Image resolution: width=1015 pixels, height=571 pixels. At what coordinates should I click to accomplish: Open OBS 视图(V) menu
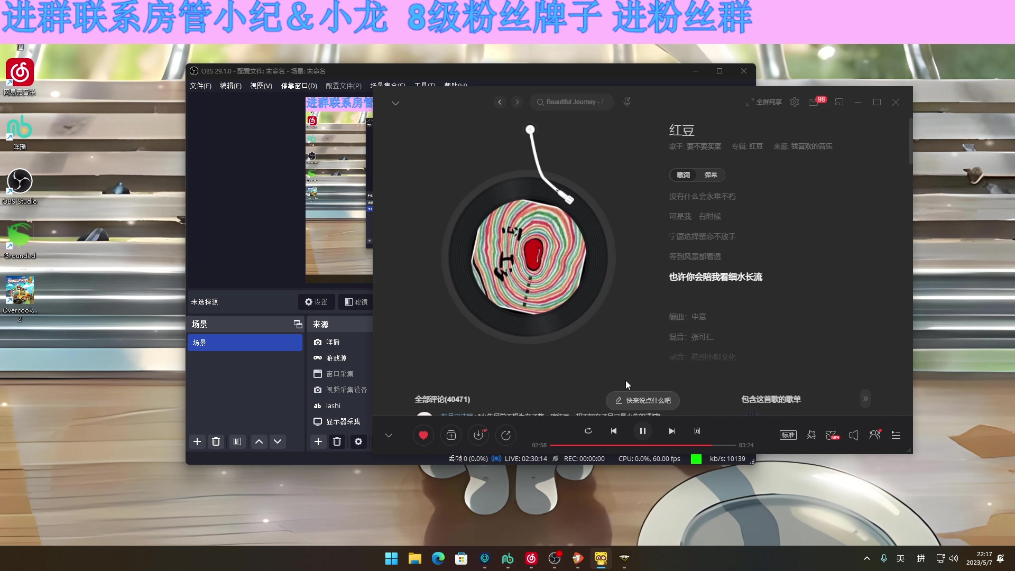[261, 86]
